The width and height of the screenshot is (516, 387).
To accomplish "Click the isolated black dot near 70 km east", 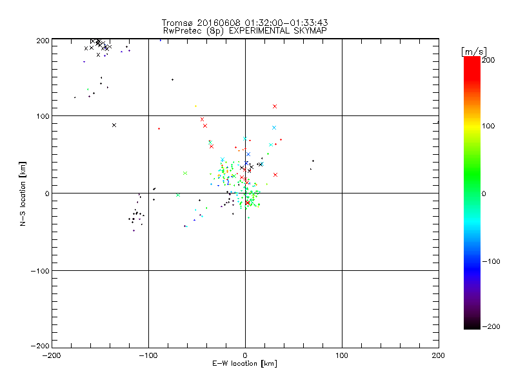I will tap(313, 161).
